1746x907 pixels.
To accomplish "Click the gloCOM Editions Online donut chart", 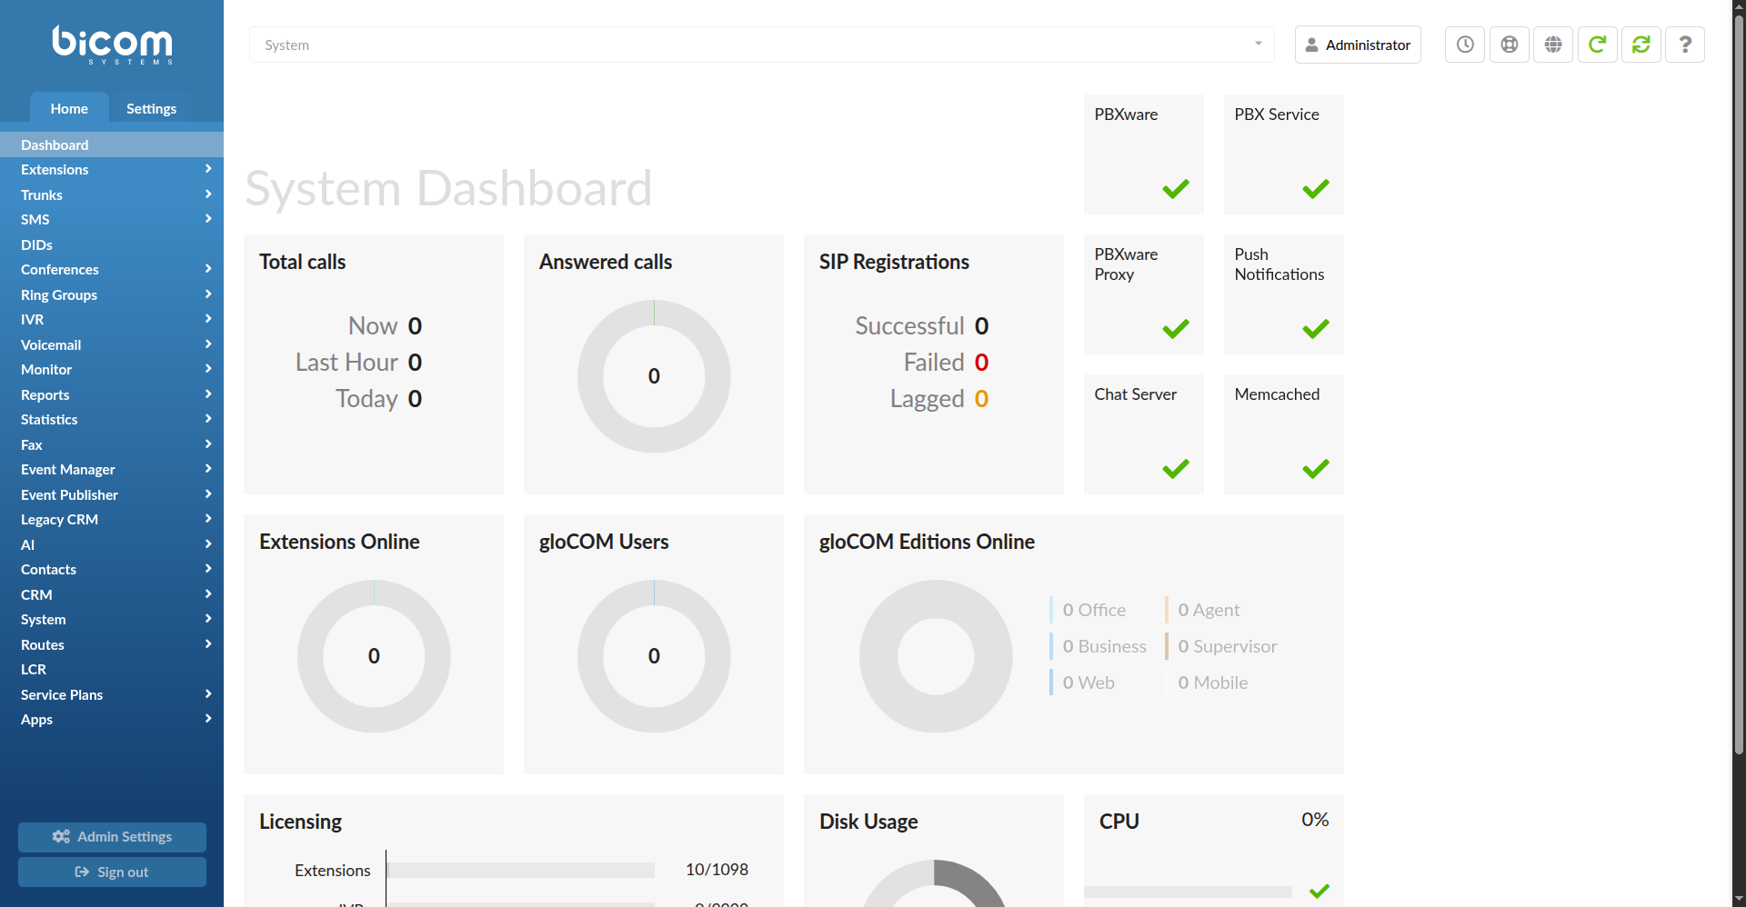I will [x=936, y=656].
